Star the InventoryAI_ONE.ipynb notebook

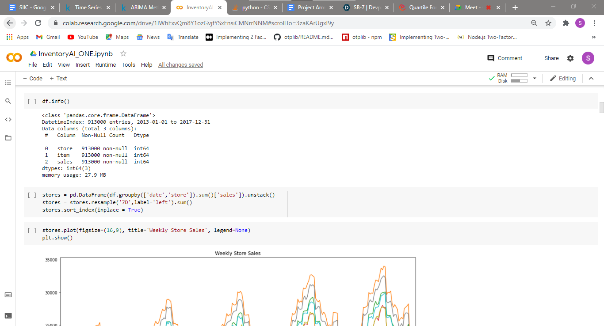click(x=123, y=53)
